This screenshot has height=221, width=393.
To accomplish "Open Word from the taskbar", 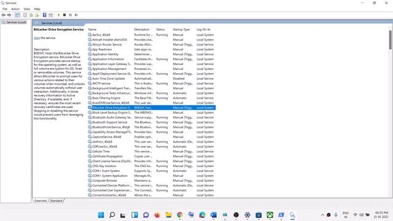I will pos(214,215).
